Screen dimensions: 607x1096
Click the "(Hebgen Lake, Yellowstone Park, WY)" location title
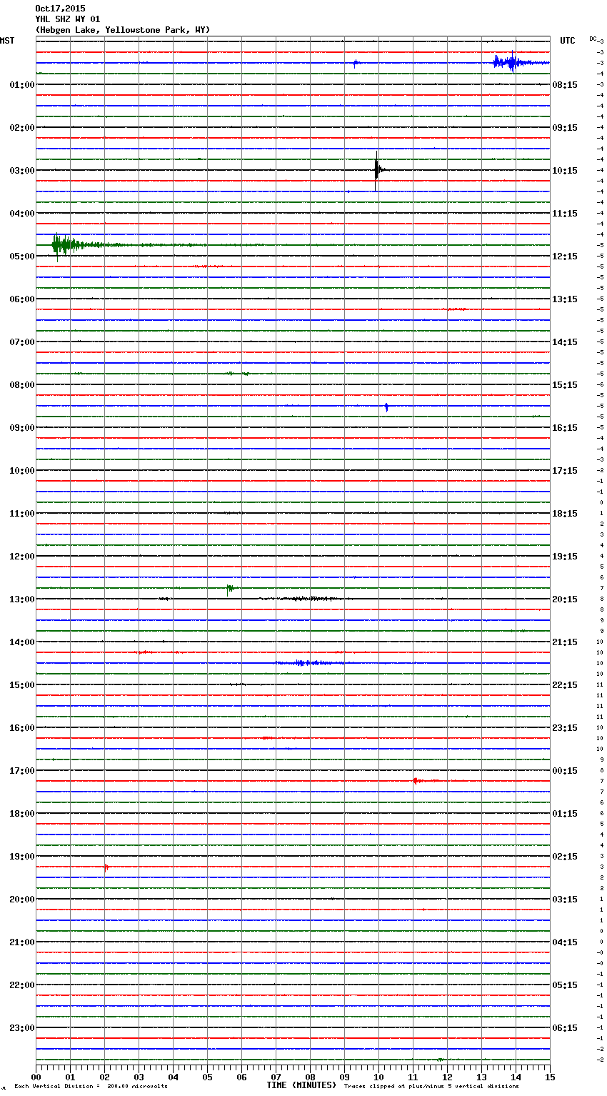pos(123,30)
